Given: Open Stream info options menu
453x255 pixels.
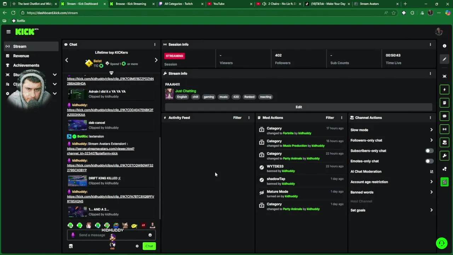Looking at the screenshot, I should pos(430,74).
